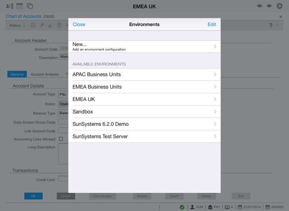289x211 pixels.
Task: Expand the help dropdown arrow
Action: pos(278,25)
